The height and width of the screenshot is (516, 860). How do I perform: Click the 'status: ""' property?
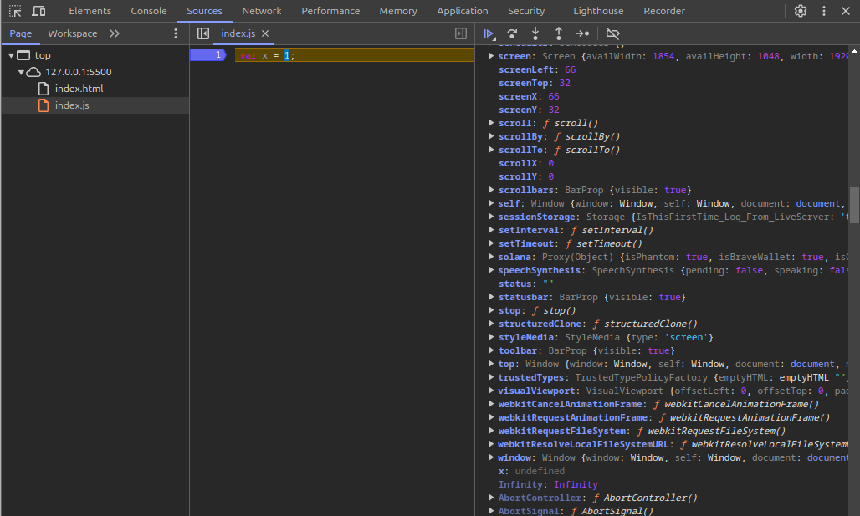[x=525, y=284]
